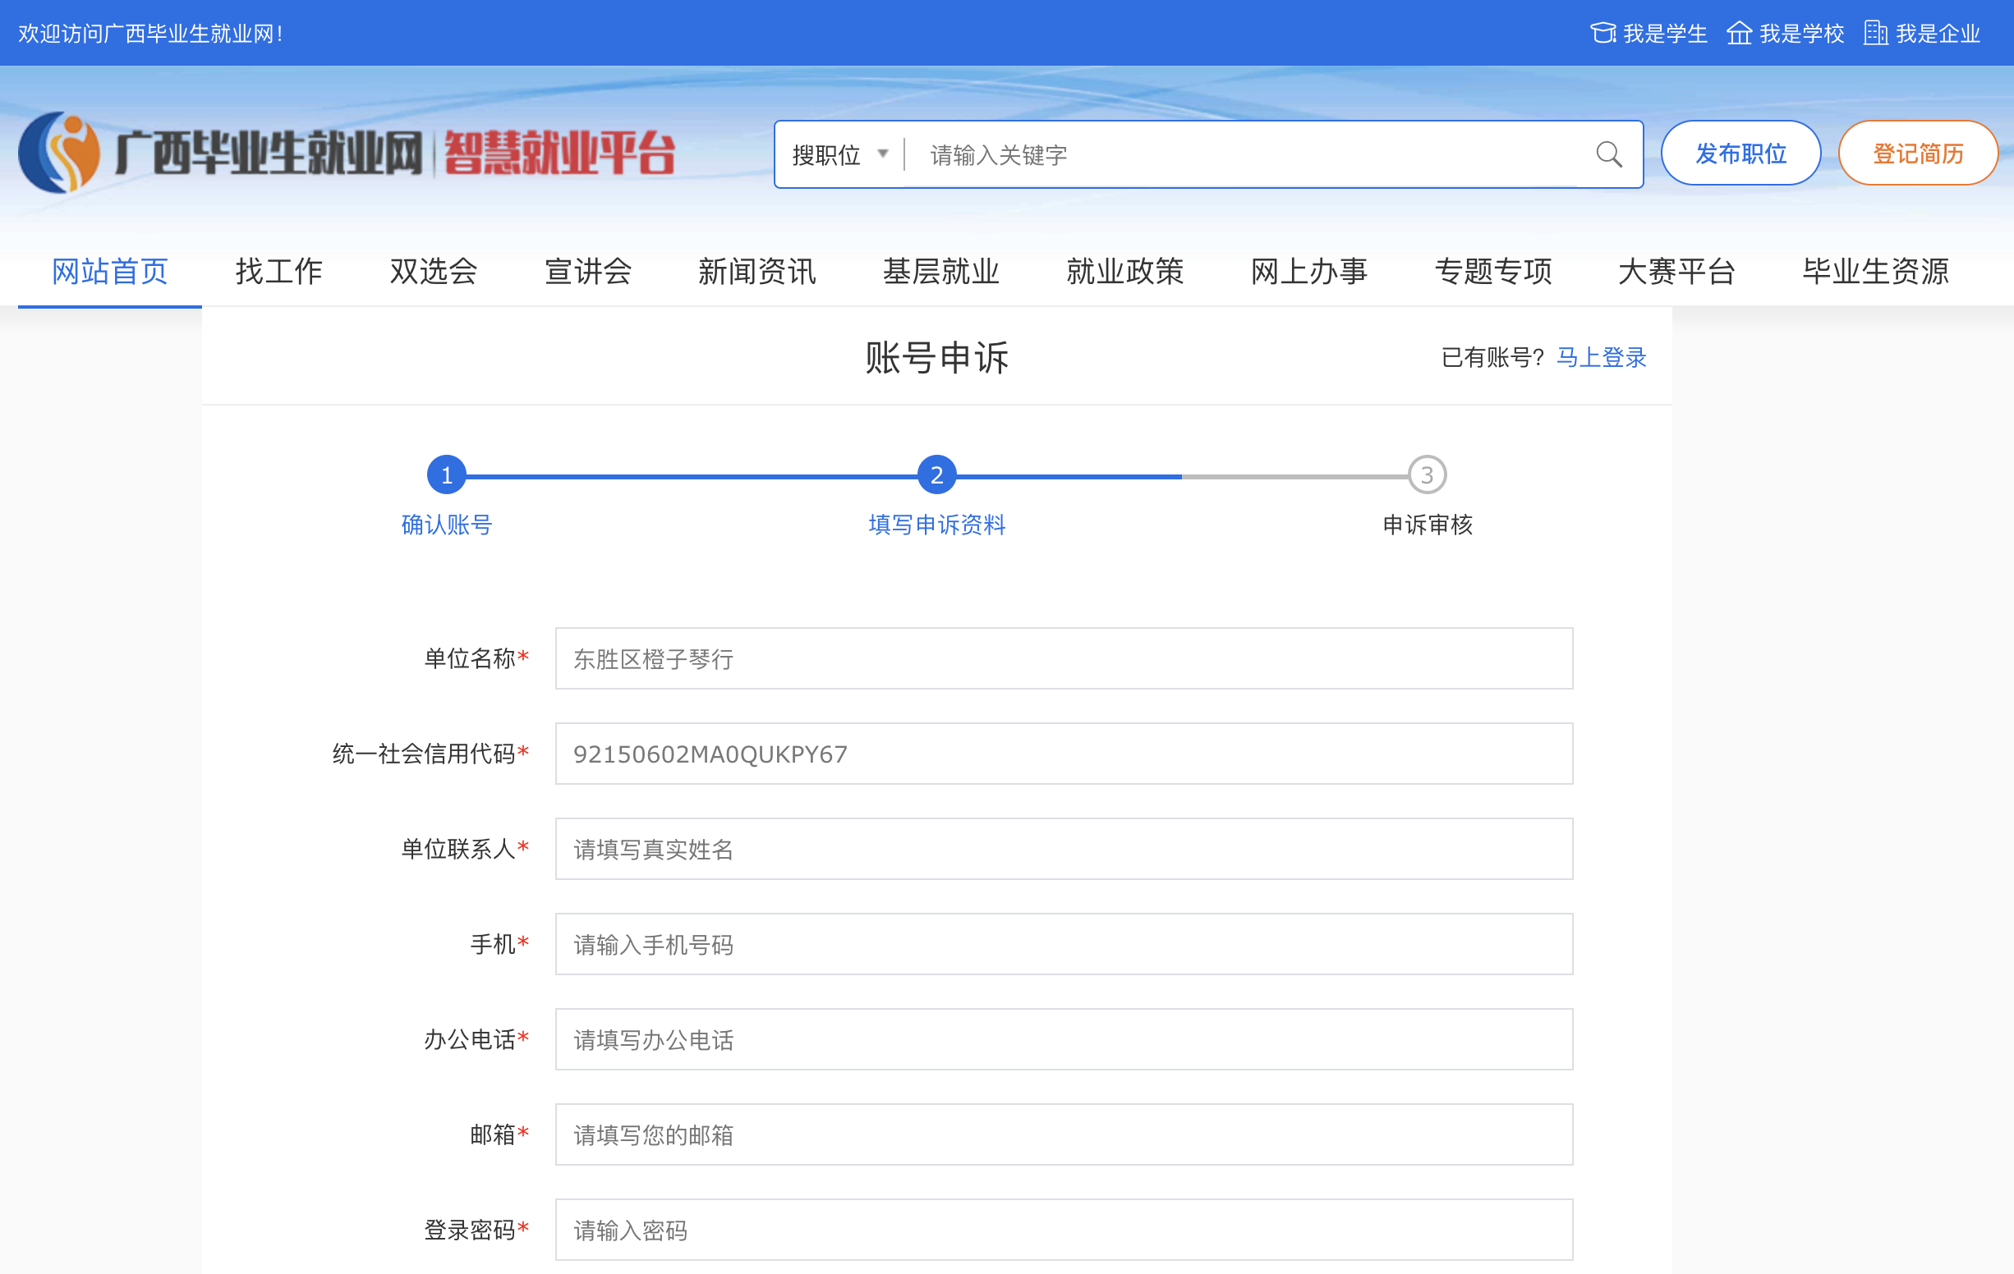2014x1274 pixels.
Task: Click into the 邮箱 email field
Action: coord(1063,1134)
